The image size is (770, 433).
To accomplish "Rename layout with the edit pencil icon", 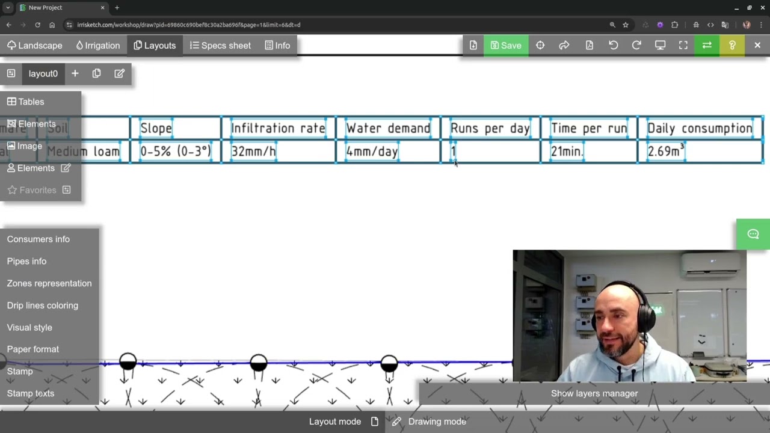I will pyautogui.click(x=119, y=73).
